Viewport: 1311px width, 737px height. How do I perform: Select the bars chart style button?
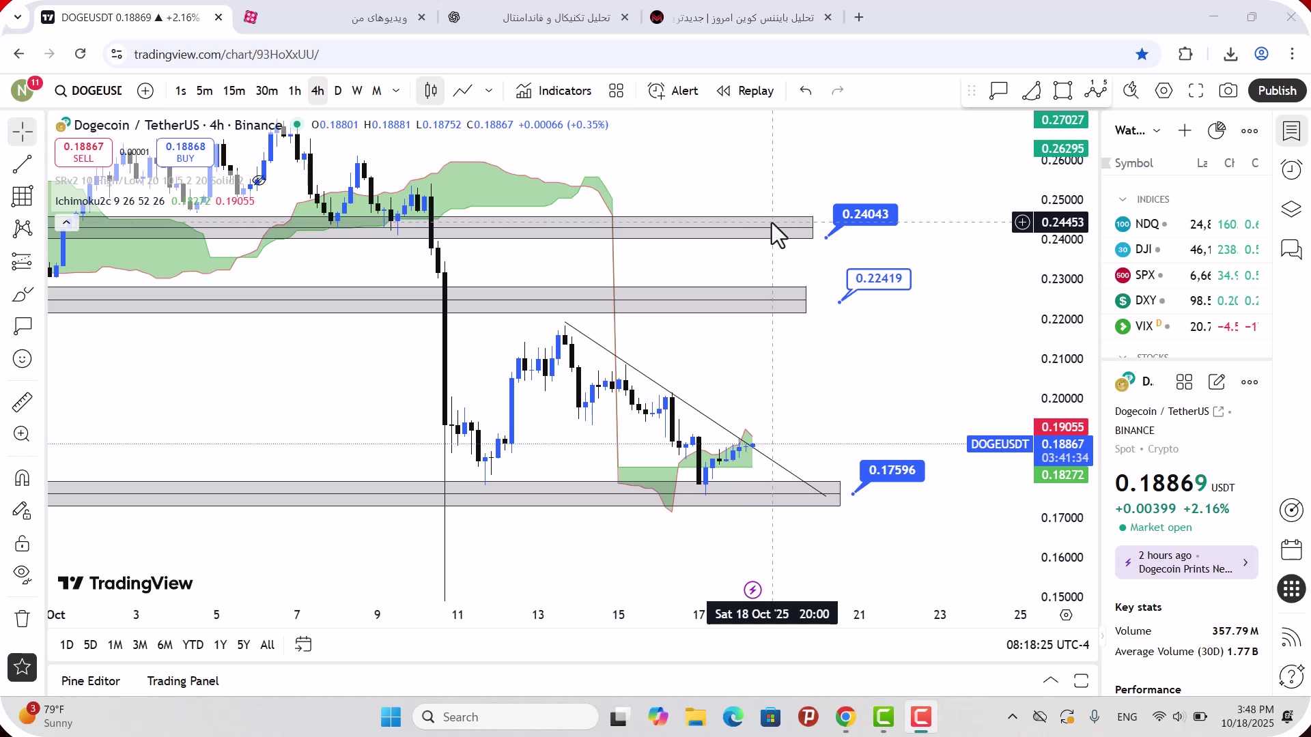click(x=431, y=91)
